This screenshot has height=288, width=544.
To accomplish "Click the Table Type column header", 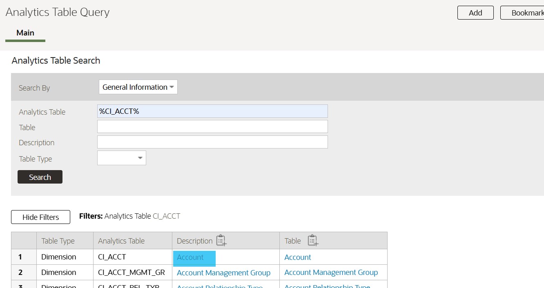I will [65, 241].
